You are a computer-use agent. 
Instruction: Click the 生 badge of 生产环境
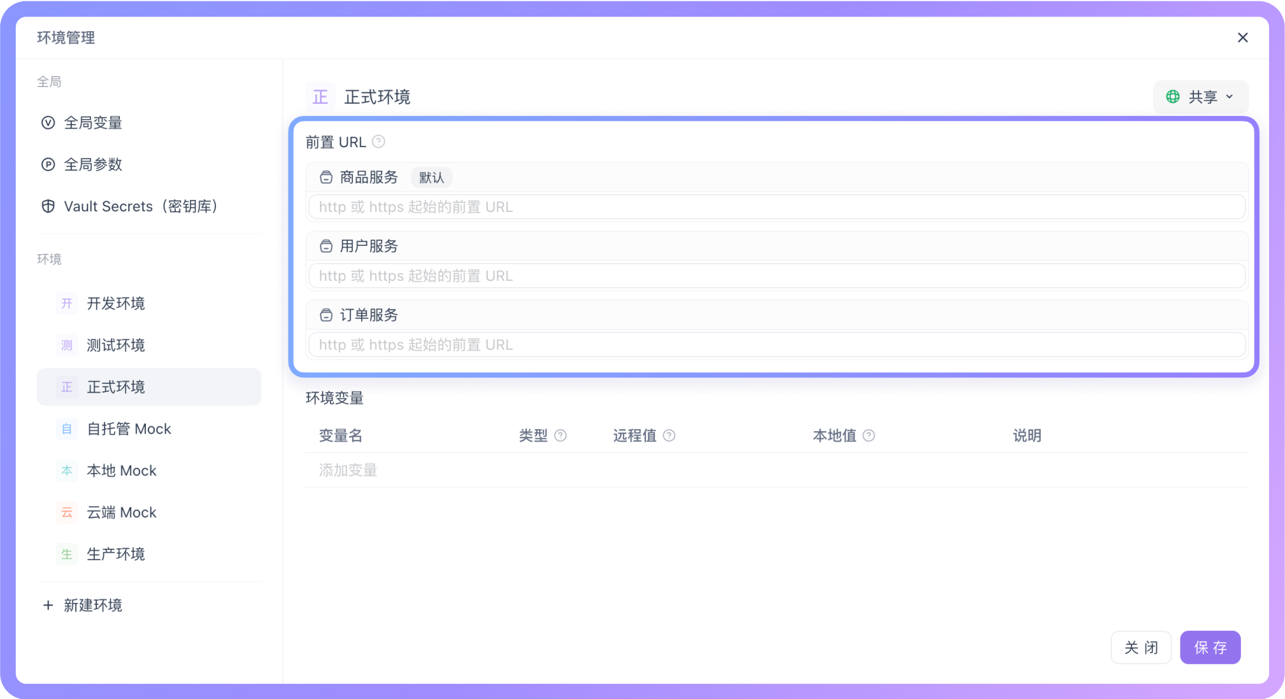(x=67, y=554)
